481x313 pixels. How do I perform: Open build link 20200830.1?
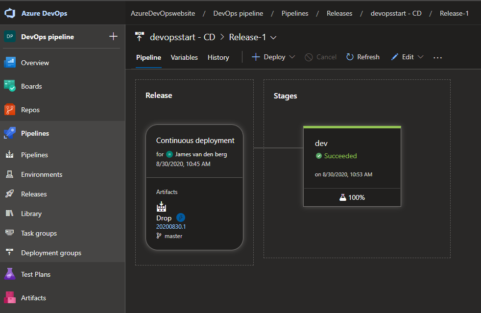point(171,226)
